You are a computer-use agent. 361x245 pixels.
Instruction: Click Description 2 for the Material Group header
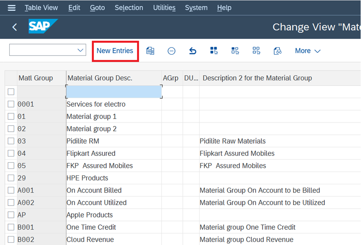point(280,78)
